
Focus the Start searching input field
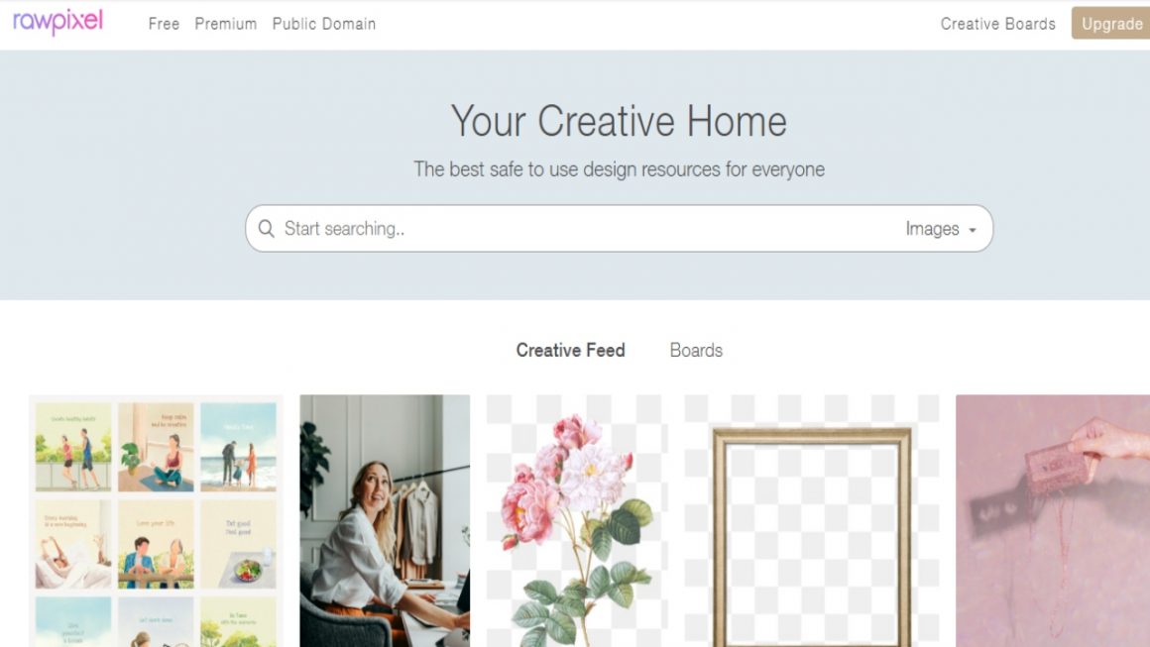[587, 229]
